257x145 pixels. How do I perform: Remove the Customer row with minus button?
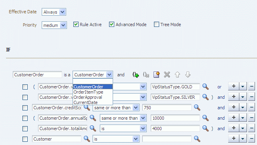point(251,139)
